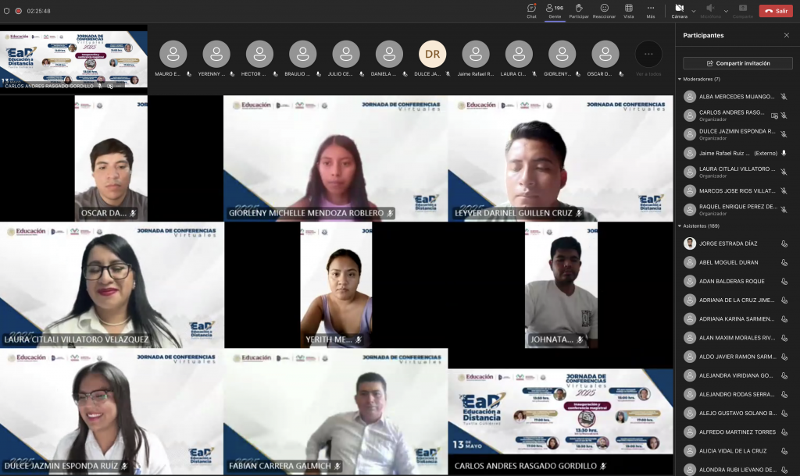Open the Chat panel
Image resolution: width=800 pixels, height=476 pixels.
531,11
